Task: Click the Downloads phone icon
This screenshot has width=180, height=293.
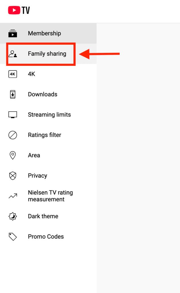Action: click(13, 94)
